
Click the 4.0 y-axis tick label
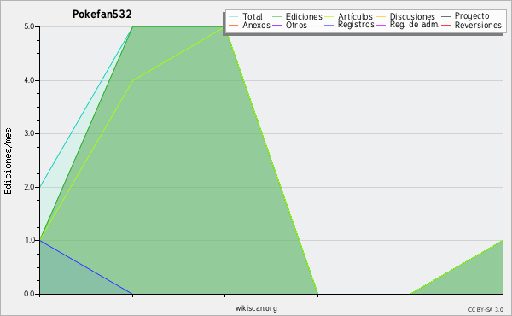click(29, 80)
